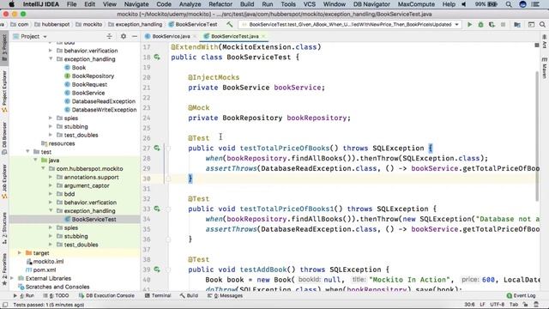
Task: Expand main spies folder
Action: point(51,118)
